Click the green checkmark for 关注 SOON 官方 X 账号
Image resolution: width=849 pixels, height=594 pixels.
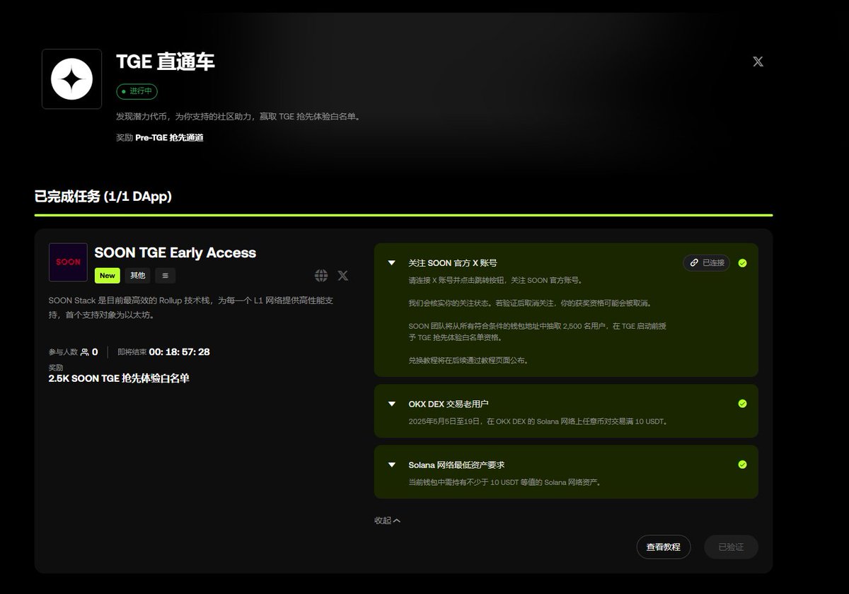742,263
